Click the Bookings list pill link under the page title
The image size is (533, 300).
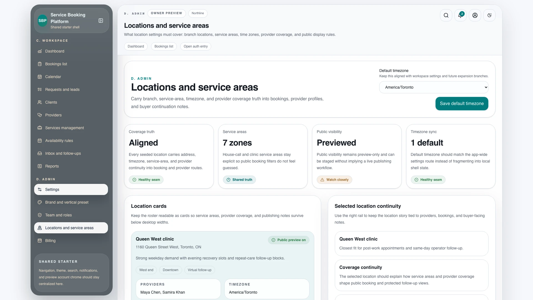coord(164,46)
